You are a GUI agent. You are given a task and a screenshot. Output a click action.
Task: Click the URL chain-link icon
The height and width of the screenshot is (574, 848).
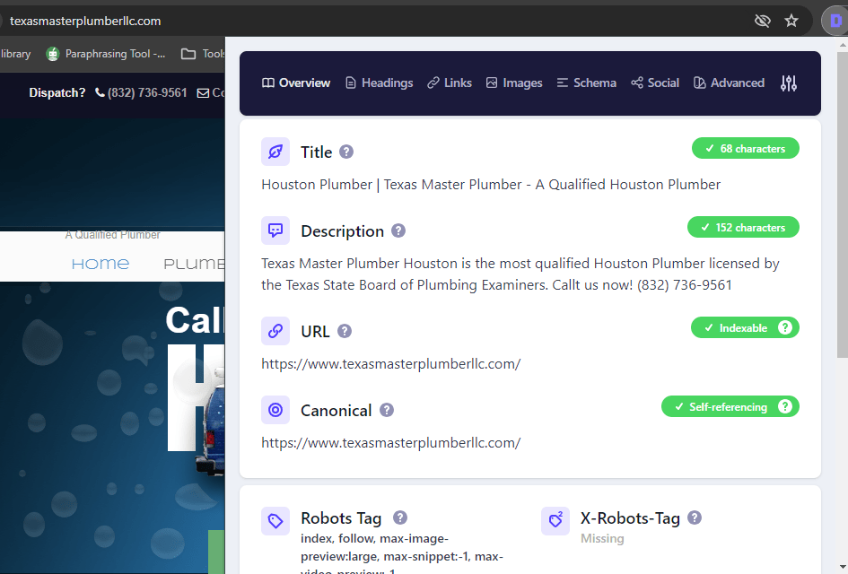click(x=275, y=331)
